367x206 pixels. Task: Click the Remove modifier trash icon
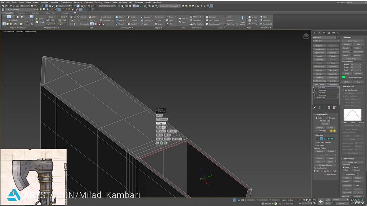tap(329, 108)
